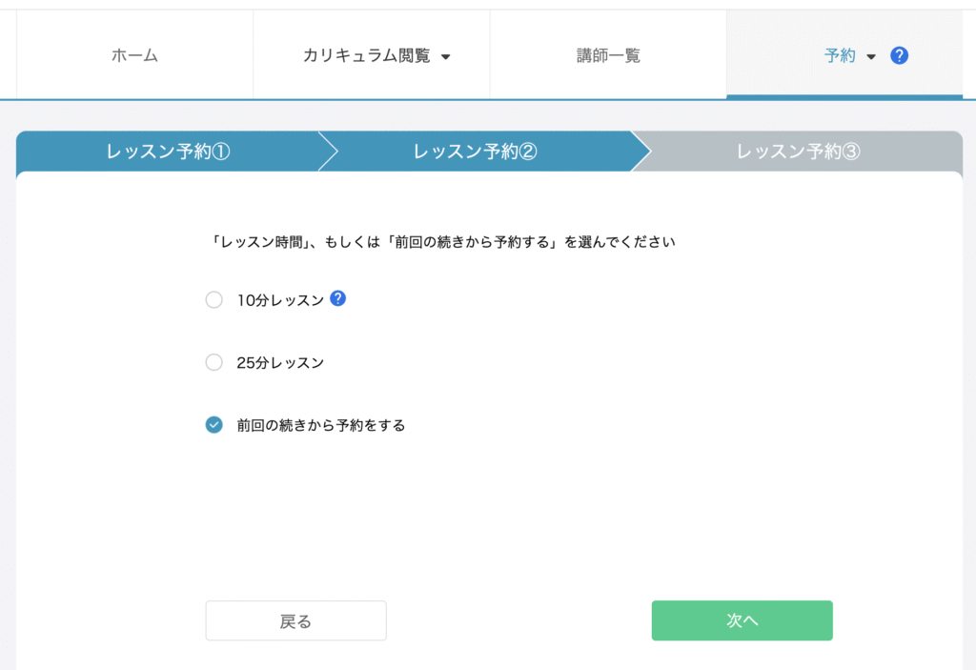Open the 講師一覧 navigation tab

608,55
